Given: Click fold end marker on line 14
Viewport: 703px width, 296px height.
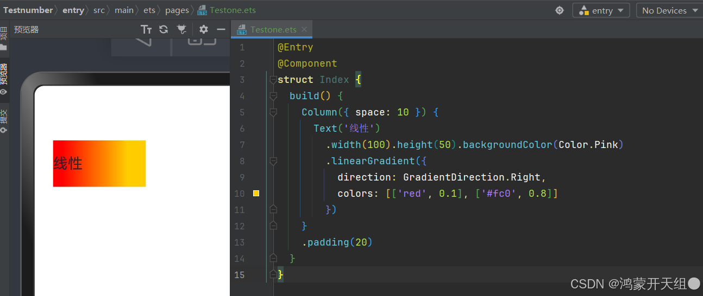Looking at the screenshot, I should (273, 258).
